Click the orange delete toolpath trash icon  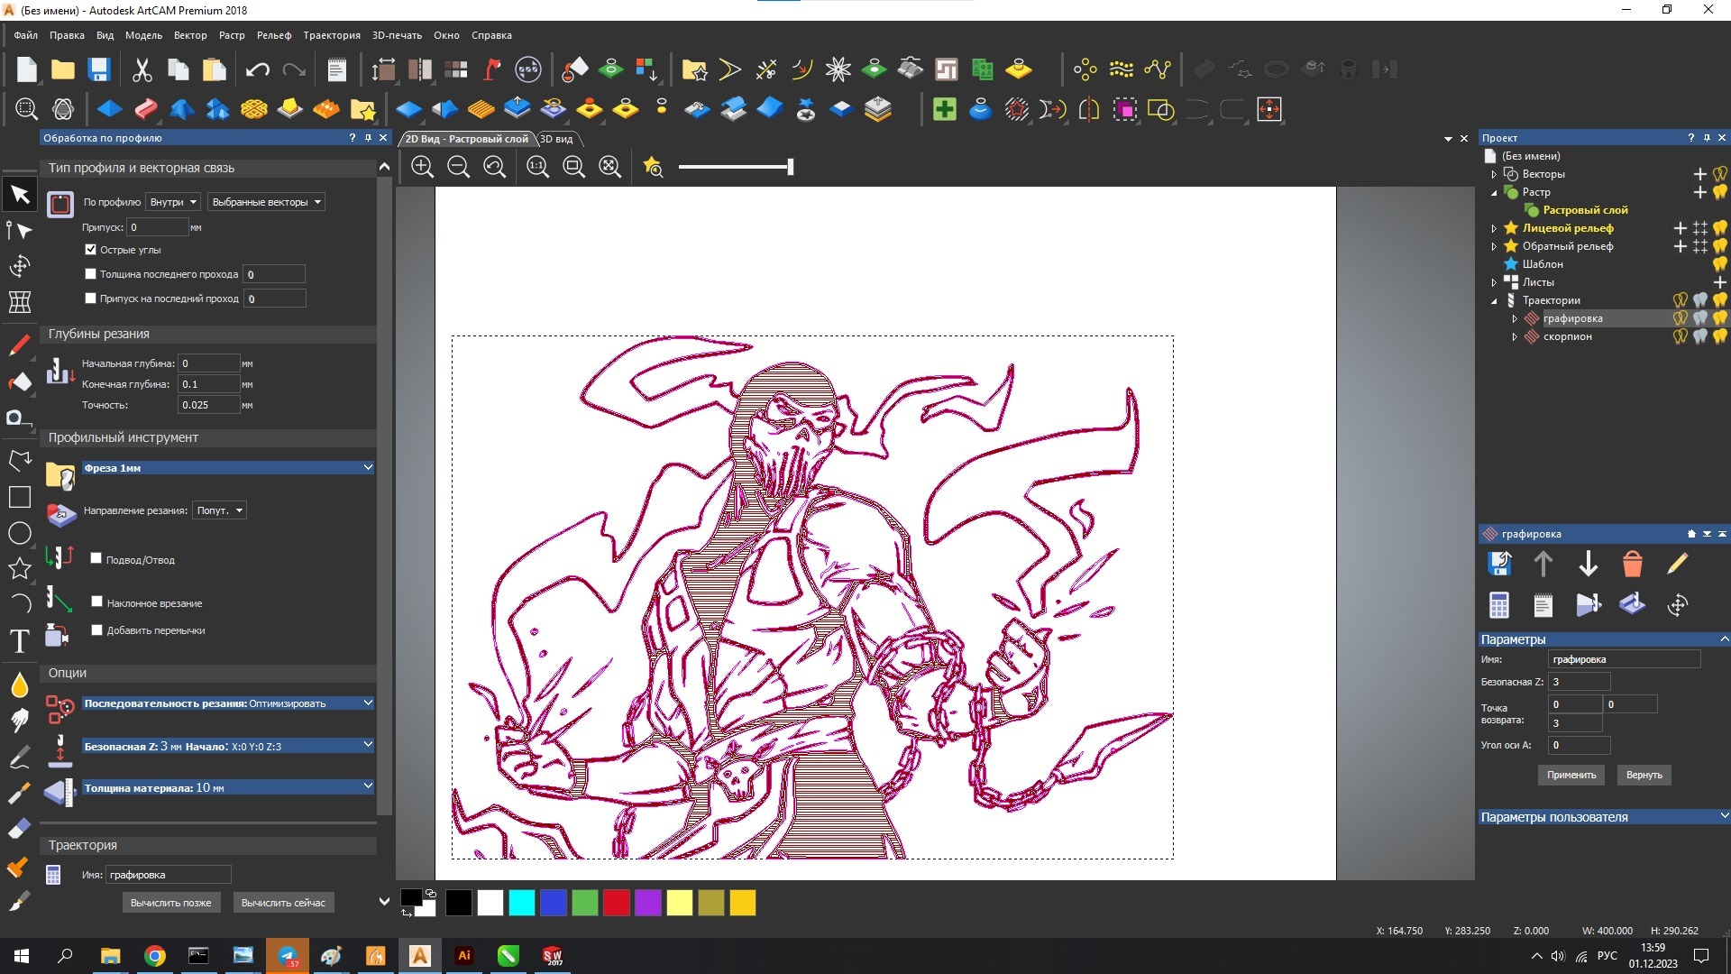(x=1632, y=564)
